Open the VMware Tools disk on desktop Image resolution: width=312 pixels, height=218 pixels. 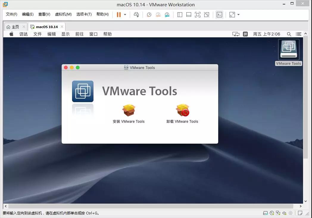(x=288, y=50)
